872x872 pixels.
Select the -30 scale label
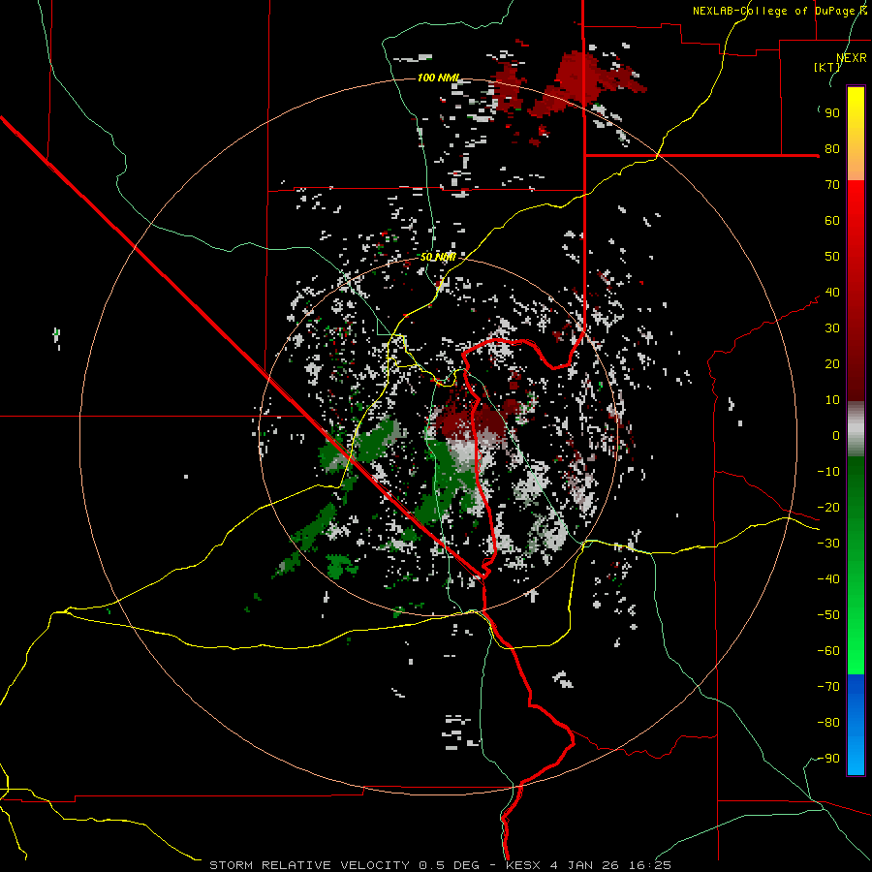coord(828,544)
